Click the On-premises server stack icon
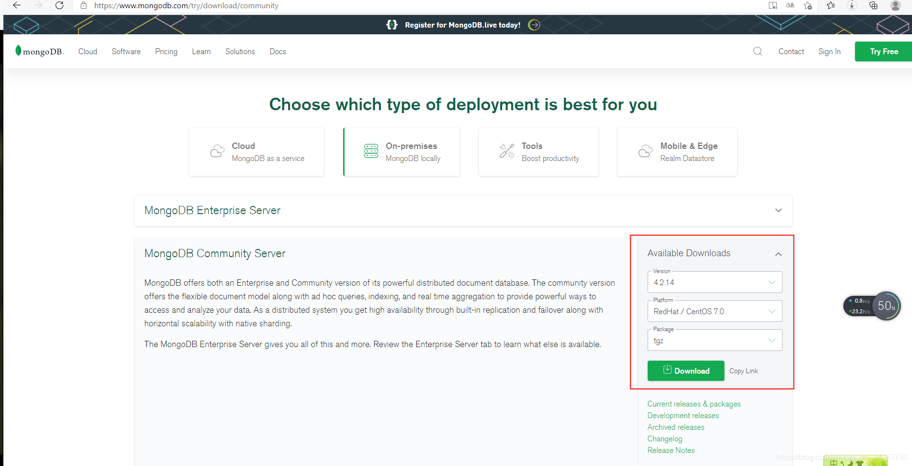 click(x=371, y=151)
